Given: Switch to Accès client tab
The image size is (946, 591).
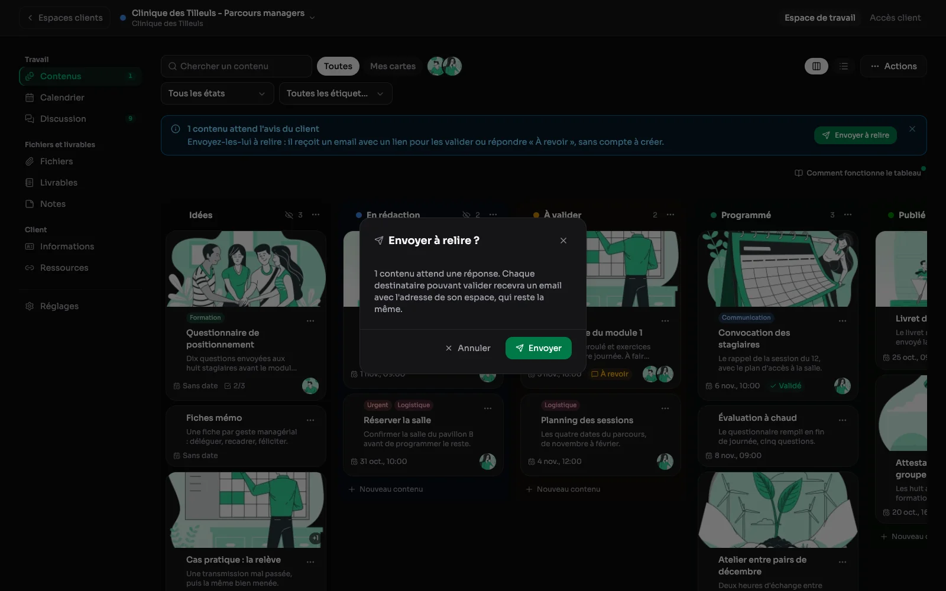Looking at the screenshot, I should tap(895, 18).
